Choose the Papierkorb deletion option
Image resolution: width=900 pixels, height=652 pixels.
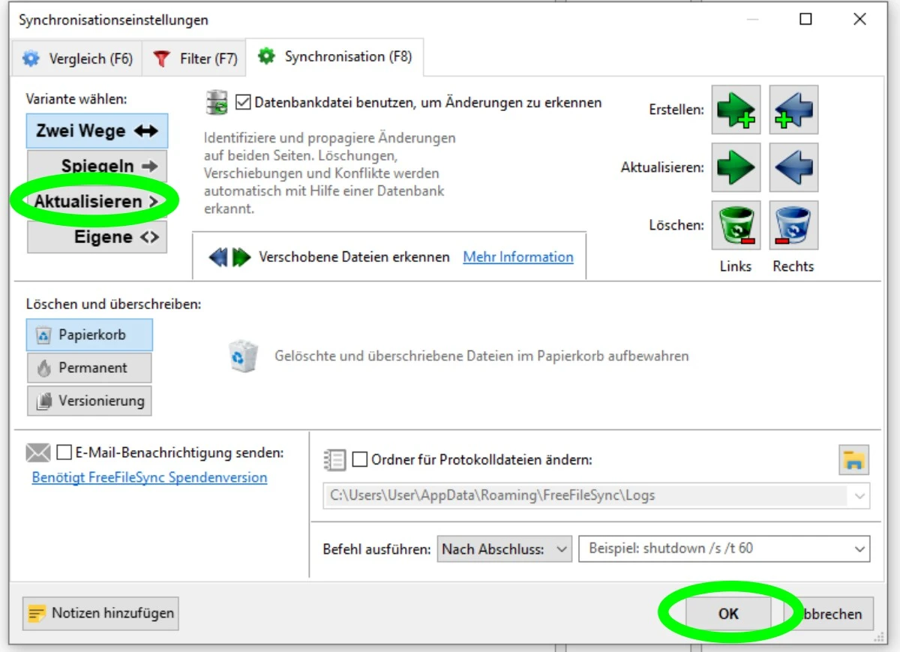89,335
